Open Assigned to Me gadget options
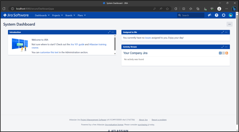Image resolution: width=239 pixels, height=132 pixels. pyautogui.click(x=226, y=32)
